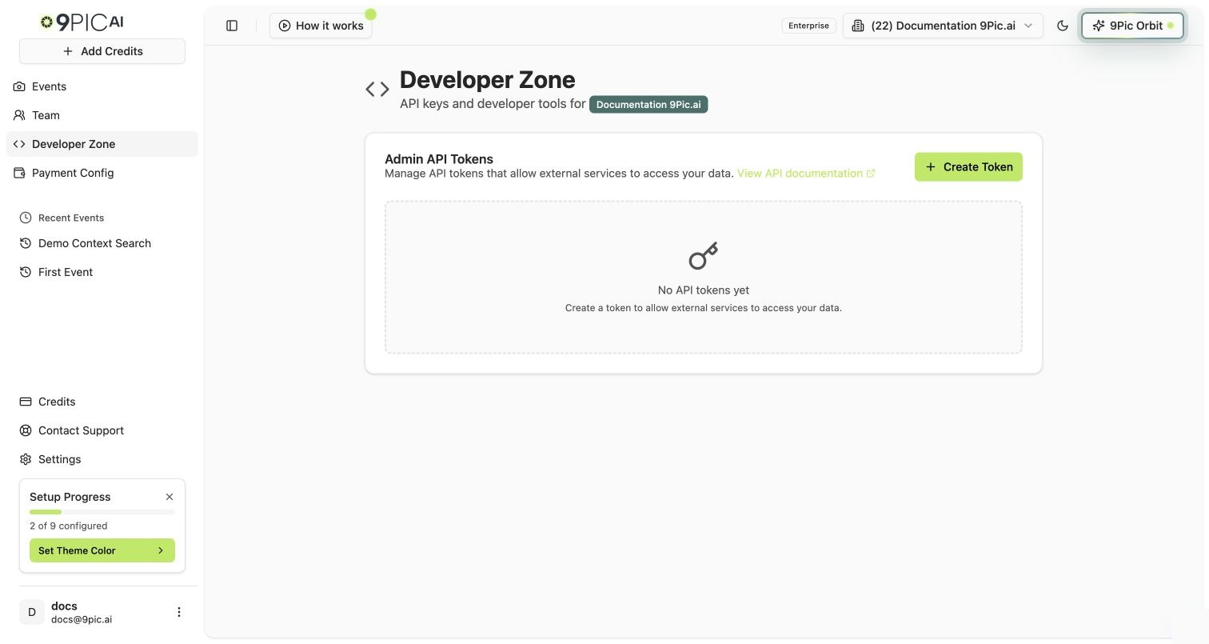
Task: Click the 9PIC AI logo
Action: tap(82, 22)
